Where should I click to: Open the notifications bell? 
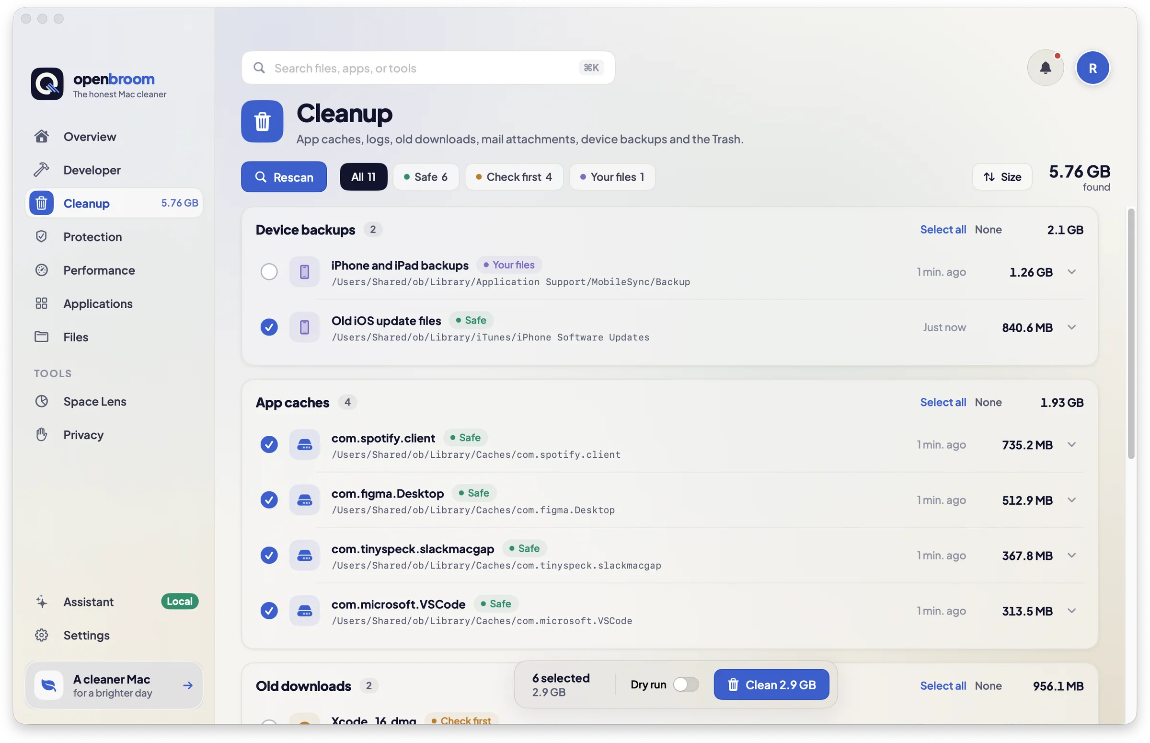tap(1045, 68)
